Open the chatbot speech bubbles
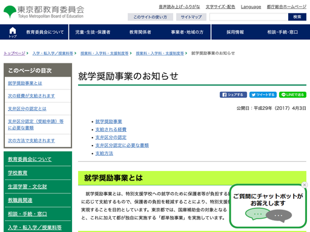 [268, 215]
